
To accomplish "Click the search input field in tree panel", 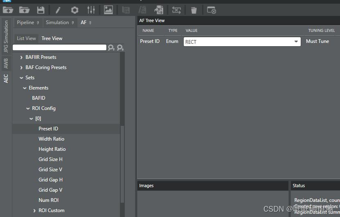I will [x=59, y=47].
